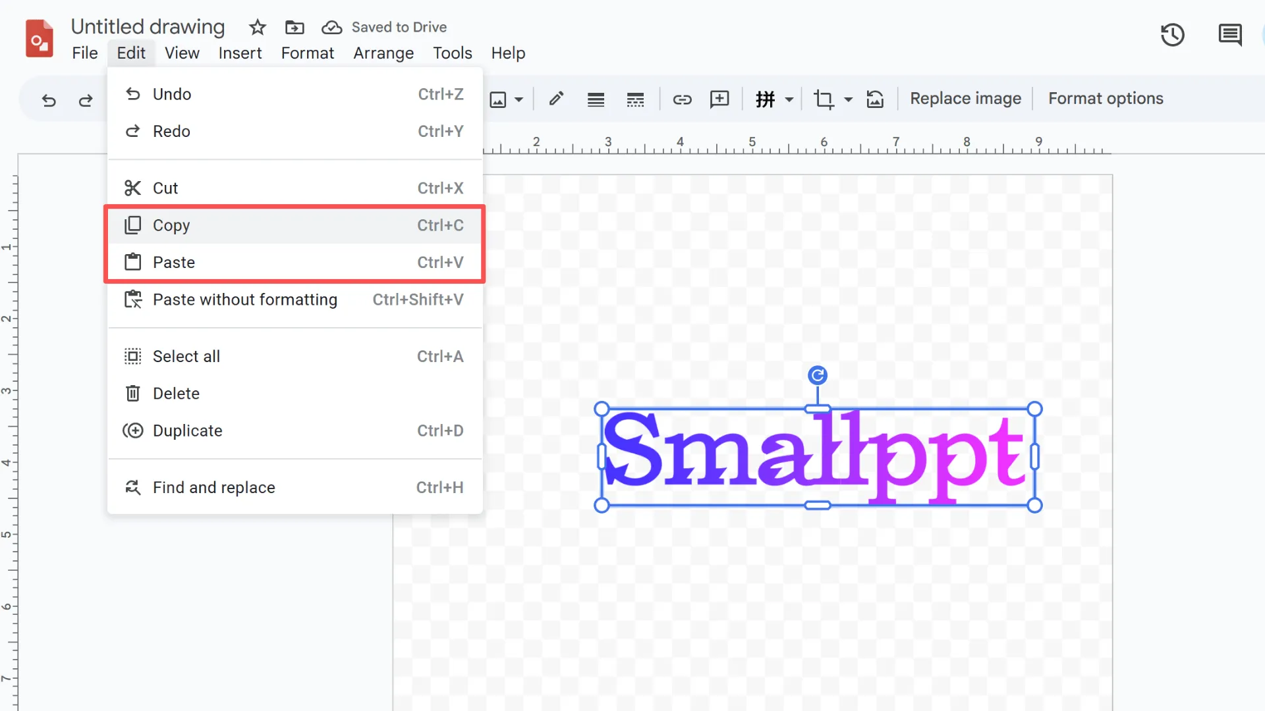Screen dimensions: 1265x711
Task: Choose Paste from the Edit menu
Action: (295, 262)
